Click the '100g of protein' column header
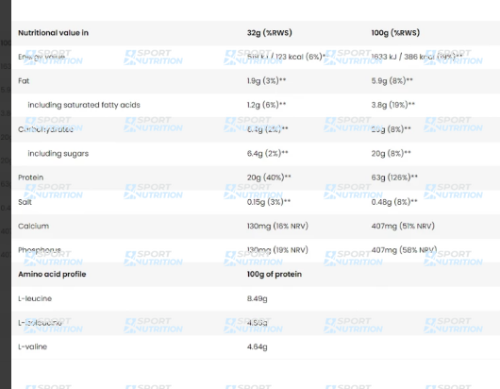Viewport: 500px width, 389px height. pyautogui.click(x=275, y=275)
